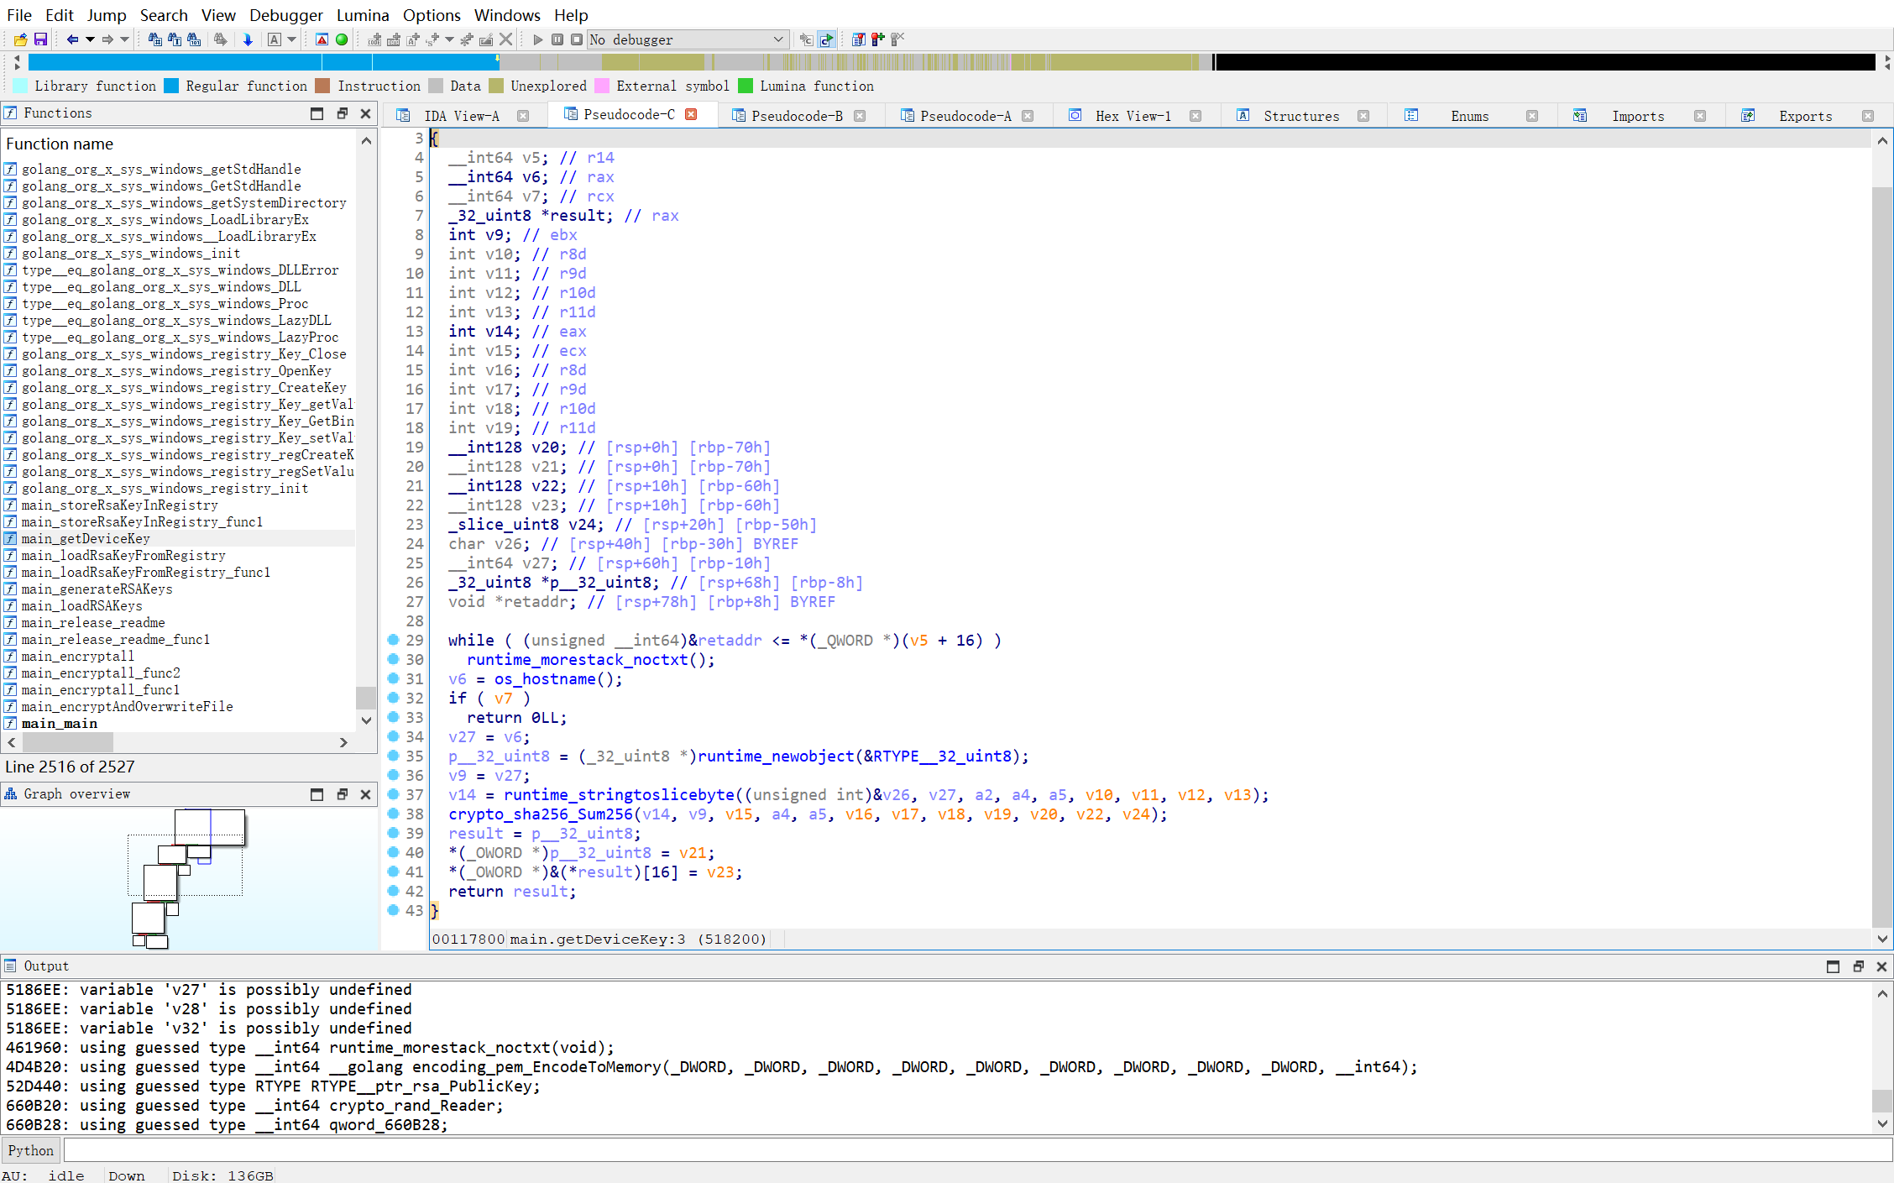Click the star-shaped toolbar icon
The width and height of the screenshot is (1894, 1183).
[x=467, y=39]
